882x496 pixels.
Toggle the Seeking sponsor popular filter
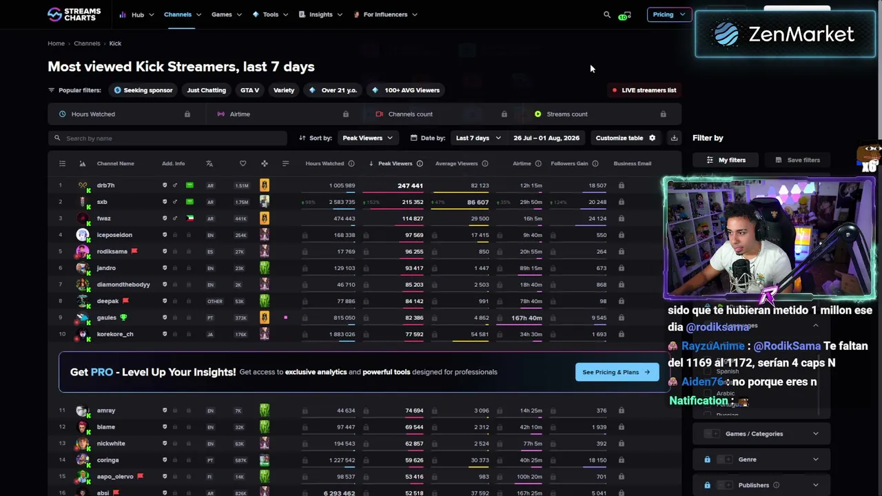[143, 90]
